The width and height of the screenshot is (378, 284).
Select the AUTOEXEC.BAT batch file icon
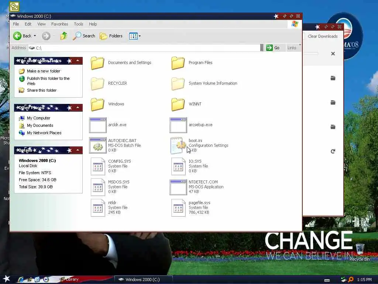coord(97,145)
